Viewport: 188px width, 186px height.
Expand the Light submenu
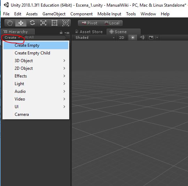36,84
